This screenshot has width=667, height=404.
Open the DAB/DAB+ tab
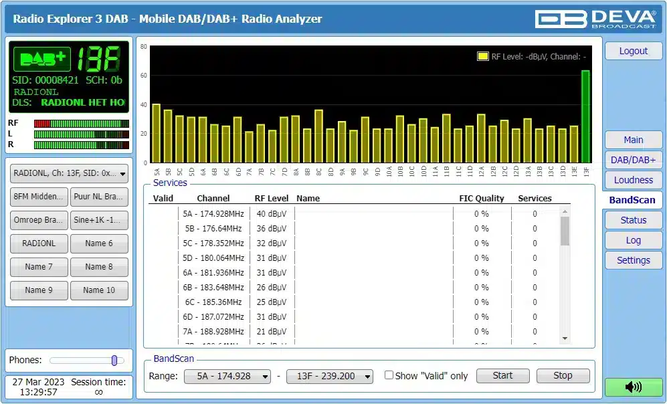tap(633, 160)
